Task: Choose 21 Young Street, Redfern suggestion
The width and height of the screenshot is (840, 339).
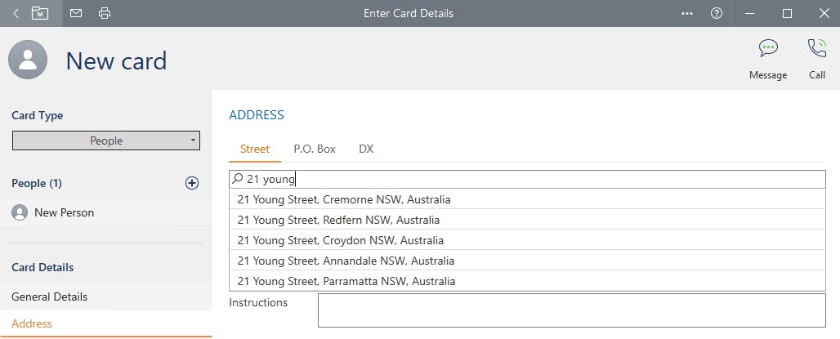Action: 338,220
